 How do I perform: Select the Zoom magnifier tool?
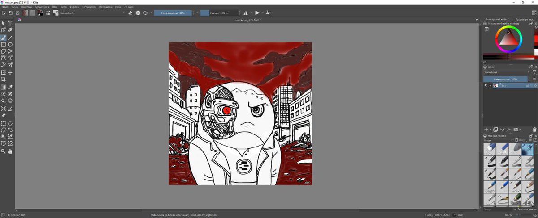pyautogui.click(x=3, y=151)
